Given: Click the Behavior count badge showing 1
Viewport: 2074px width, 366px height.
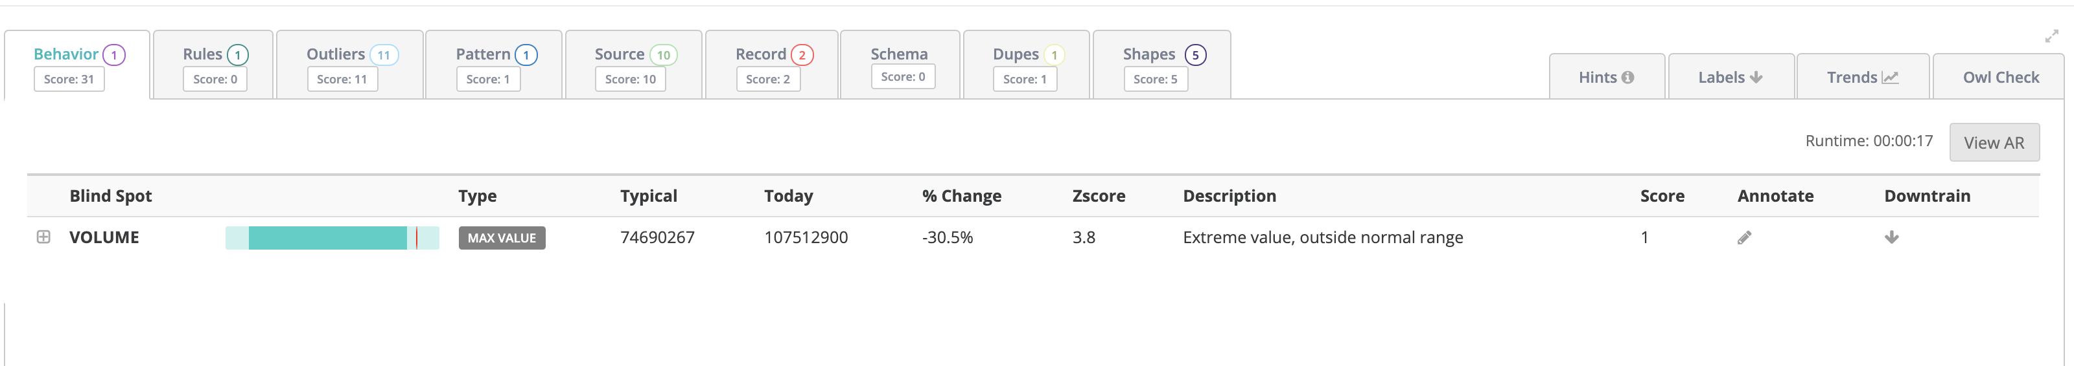Looking at the screenshot, I should coord(114,54).
